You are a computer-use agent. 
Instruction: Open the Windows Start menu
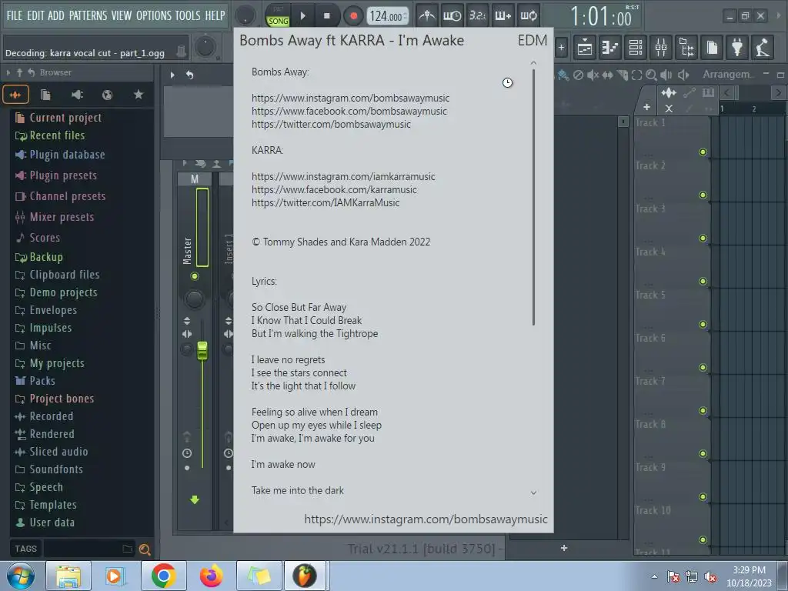pos(20,576)
